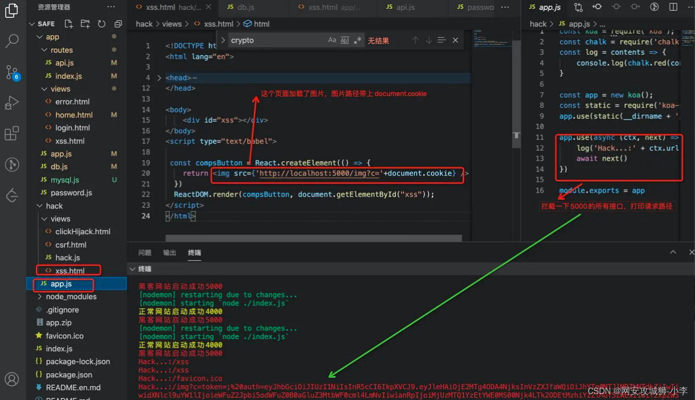Open mysql.js untracked file
The height and width of the screenshot is (400, 695).
click(64, 180)
